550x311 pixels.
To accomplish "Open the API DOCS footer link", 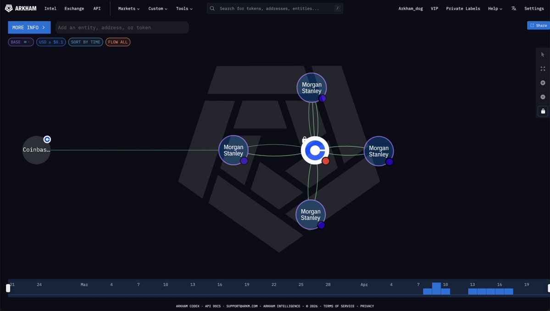I will pyautogui.click(x=213, y=306).
